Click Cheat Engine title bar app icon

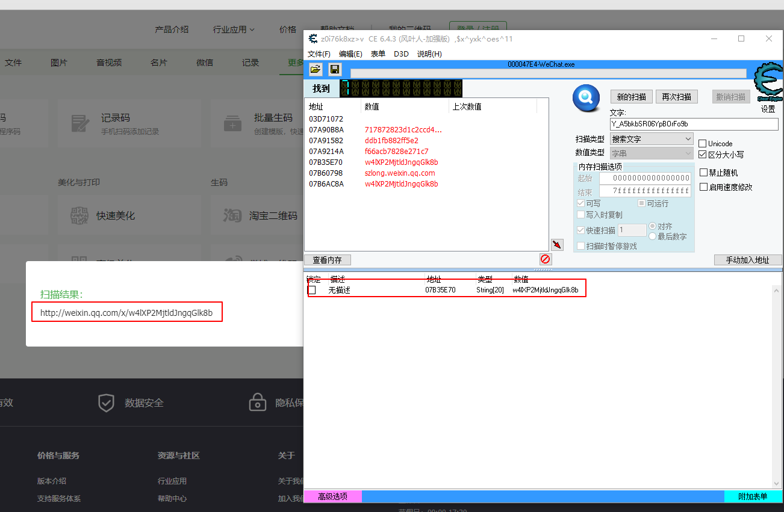click(x=313, y=39)
